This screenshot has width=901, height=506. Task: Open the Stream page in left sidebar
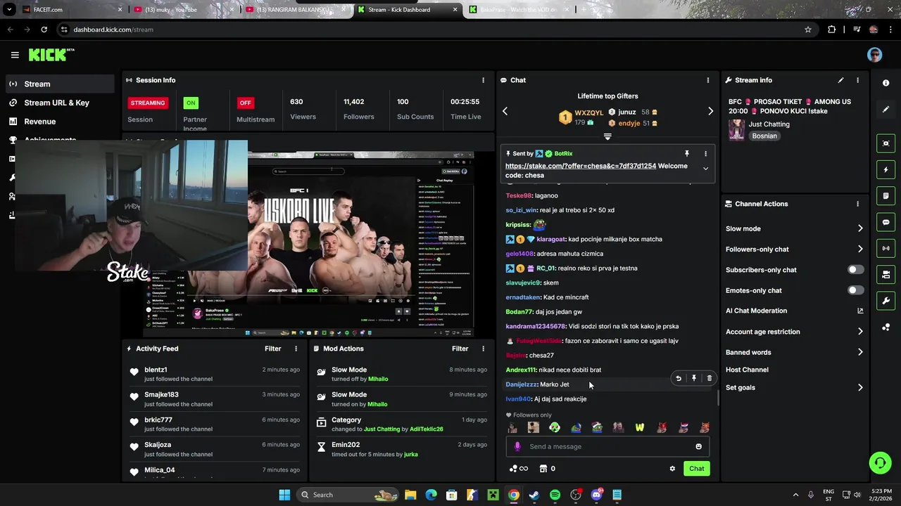click(x=59, y=84)
